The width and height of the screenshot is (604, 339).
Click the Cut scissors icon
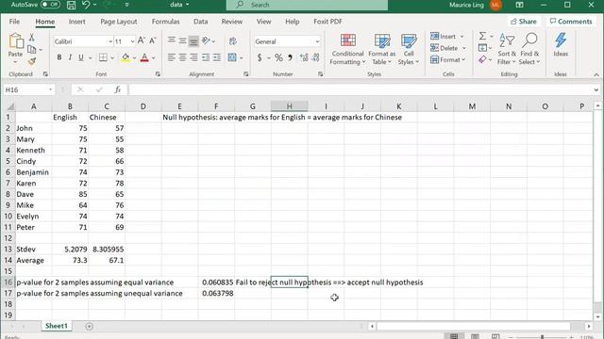31,38
